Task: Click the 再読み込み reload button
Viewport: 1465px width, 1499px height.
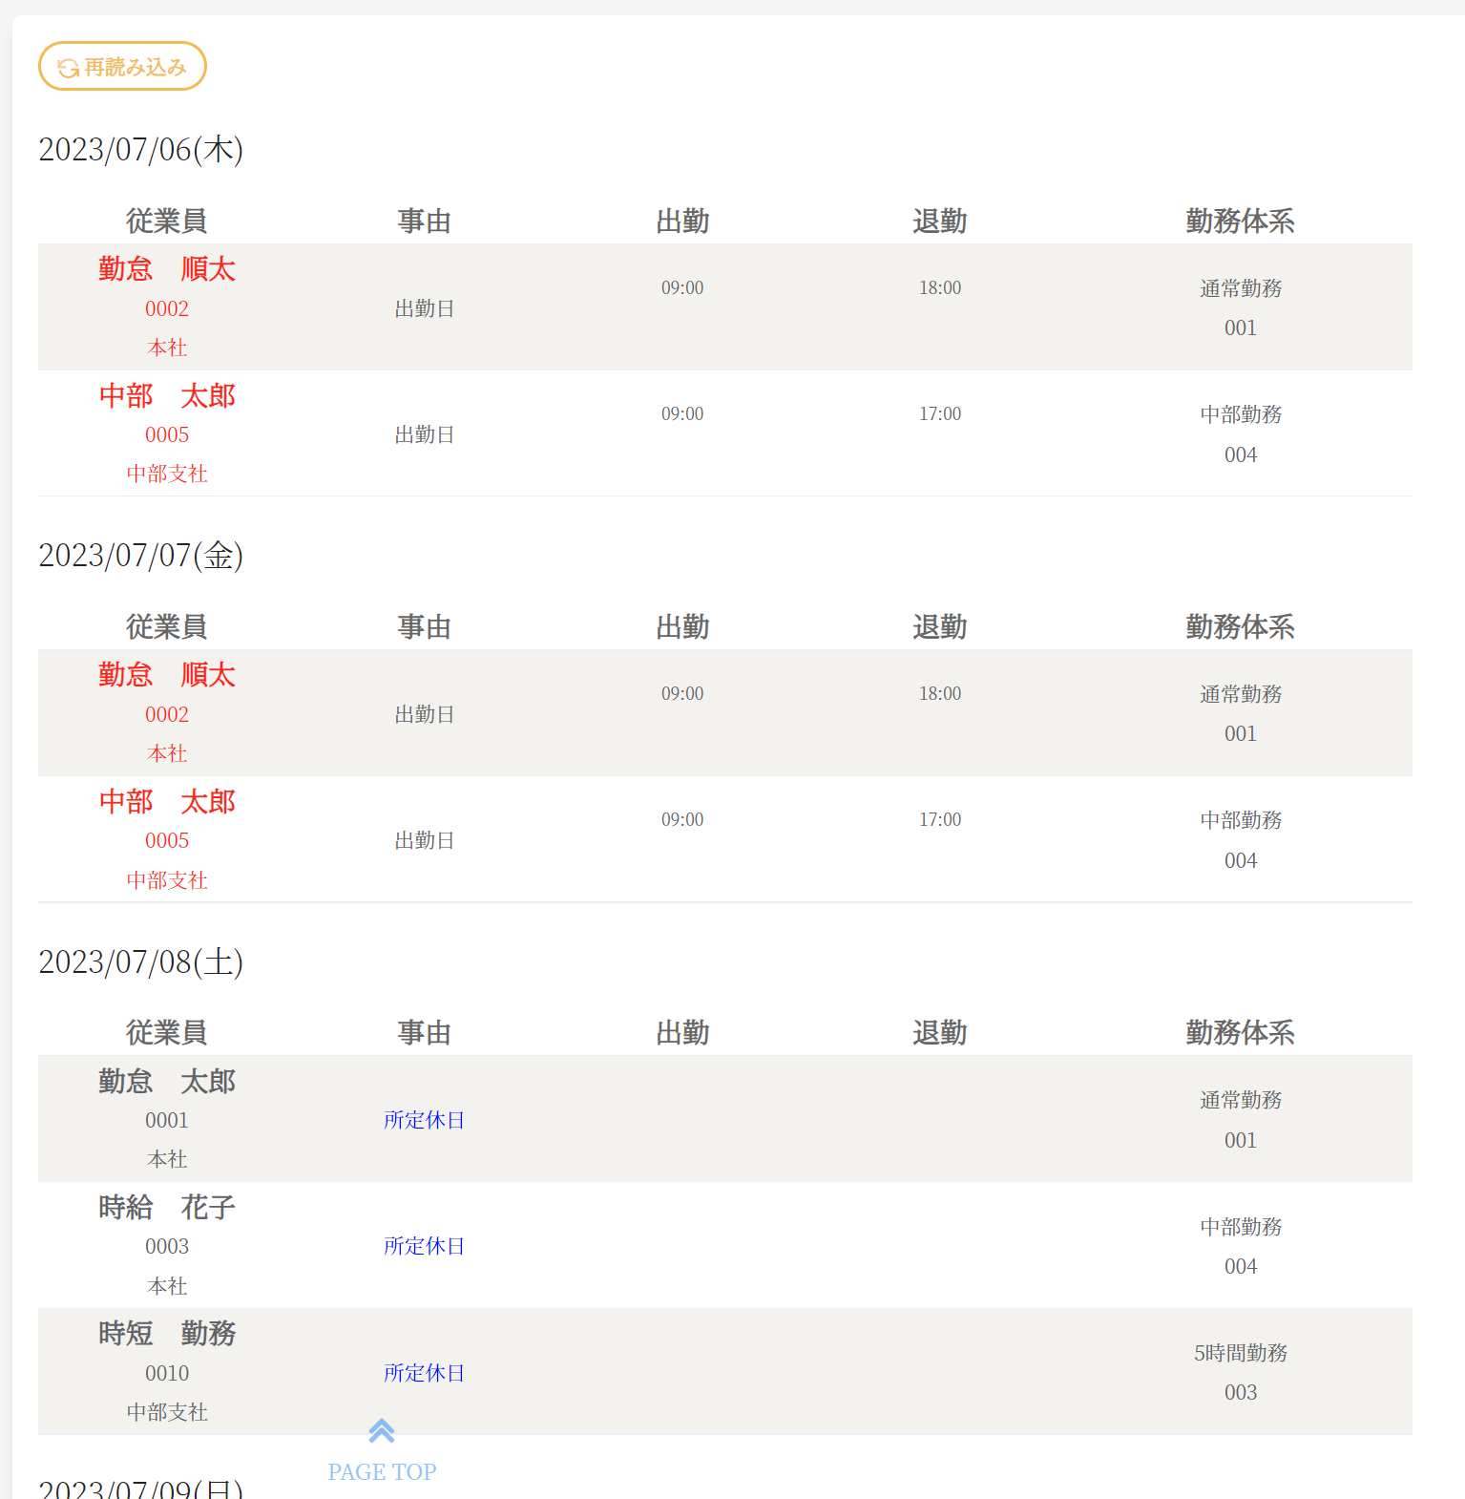Action: tap(122, 67)
